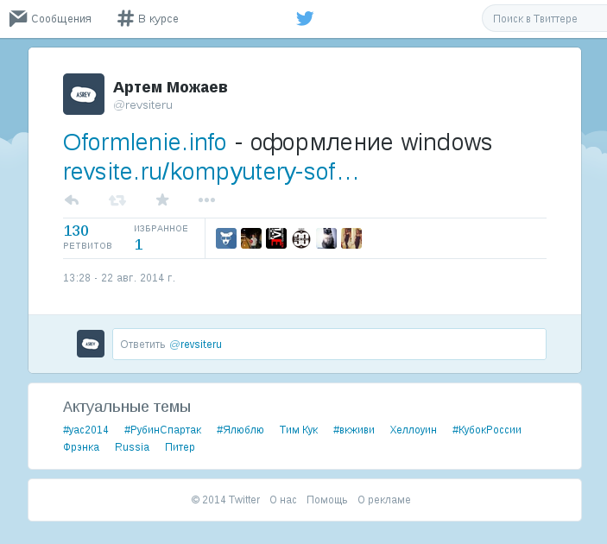The image size is (607, 544).
Task: Open trending topic #Ялюблю
Action: tap(240, 430)
